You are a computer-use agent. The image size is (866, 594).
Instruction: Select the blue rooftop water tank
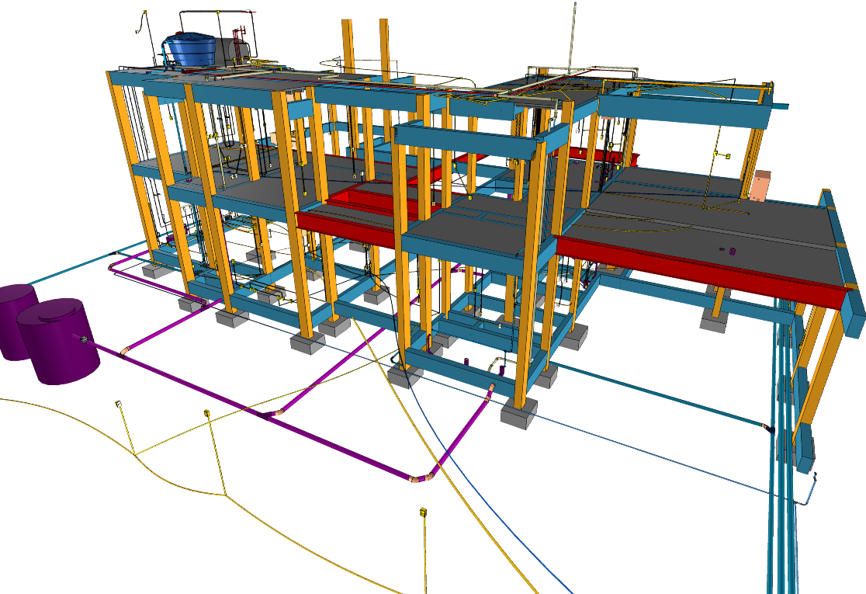[191, 49]
